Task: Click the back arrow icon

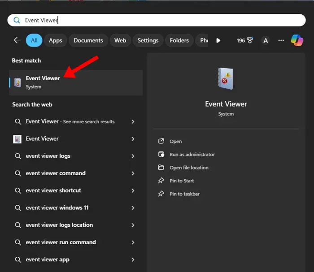Action: (x=17, y=40)
